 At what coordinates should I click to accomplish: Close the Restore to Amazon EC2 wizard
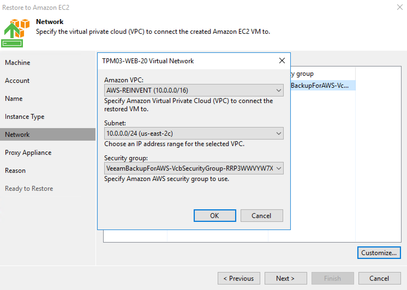click(400, 7)
